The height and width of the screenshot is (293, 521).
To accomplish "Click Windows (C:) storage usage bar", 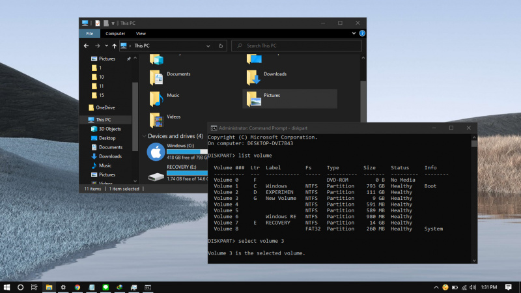I will 187,152.
